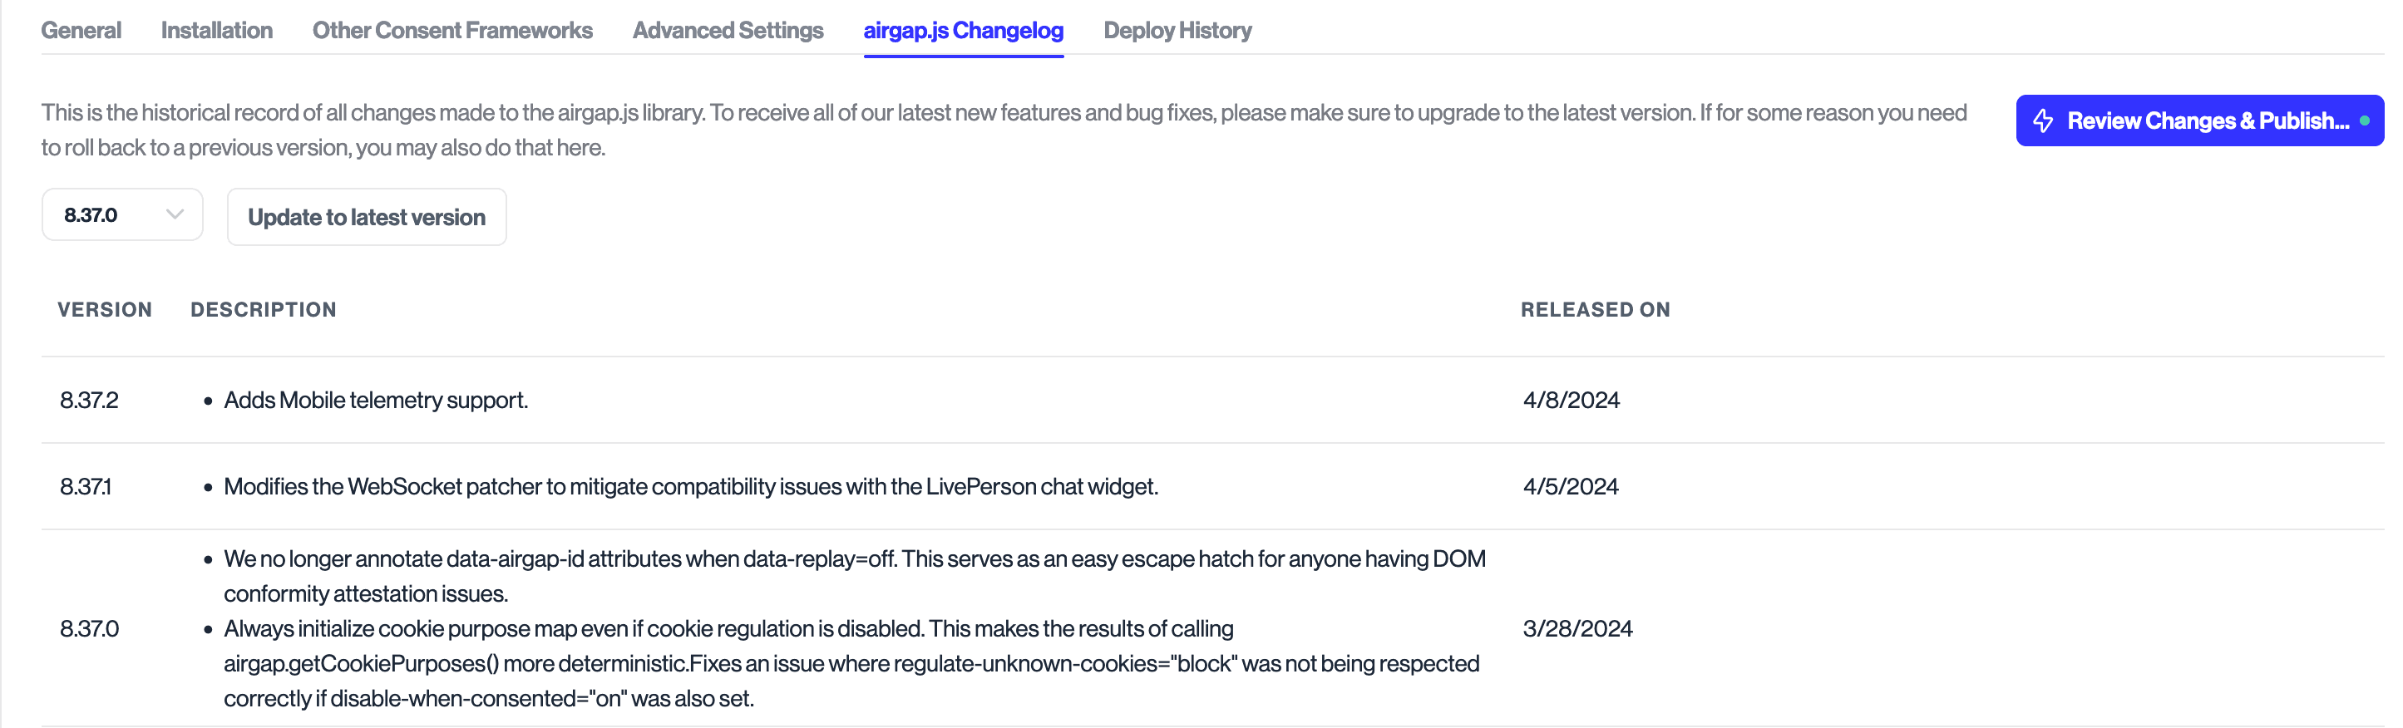Expand the version picker to roll back
The image size is (2403, 728).
point(121,214)
